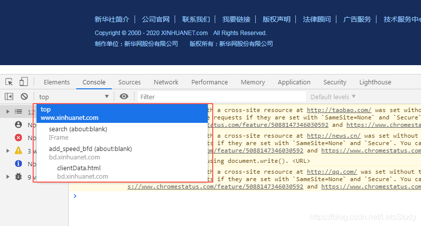
Task: Expand the verbose group arrow
Action: pyautogui.click(x=8, y=177)
